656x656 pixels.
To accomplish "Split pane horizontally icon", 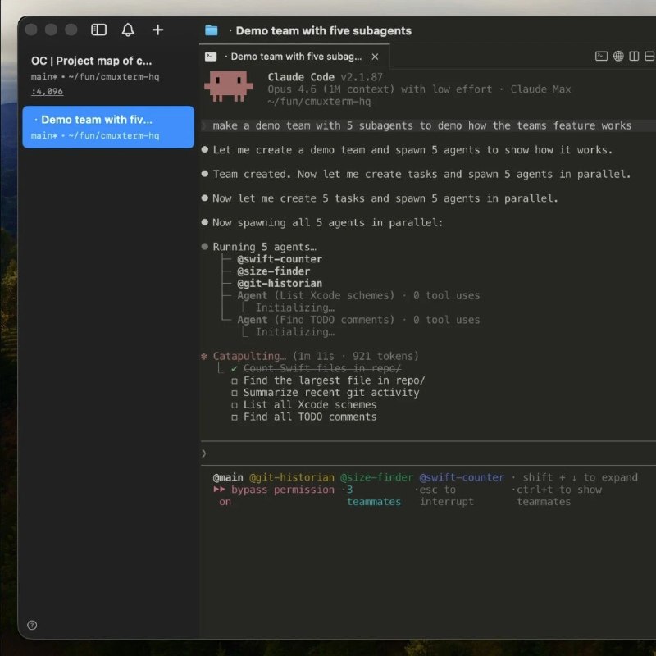I will coord(649,56).
